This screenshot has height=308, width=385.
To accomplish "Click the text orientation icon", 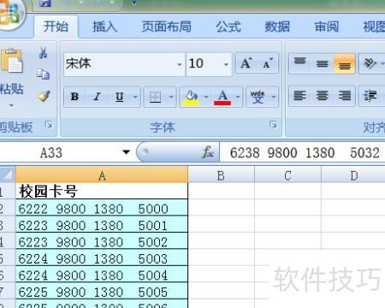I will click(370, 63).
